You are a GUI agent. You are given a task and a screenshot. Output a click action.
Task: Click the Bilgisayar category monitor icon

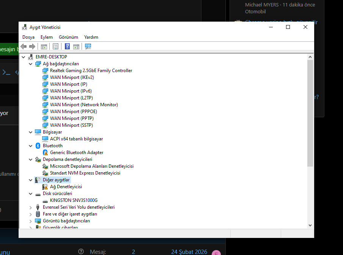coord(38,132)
